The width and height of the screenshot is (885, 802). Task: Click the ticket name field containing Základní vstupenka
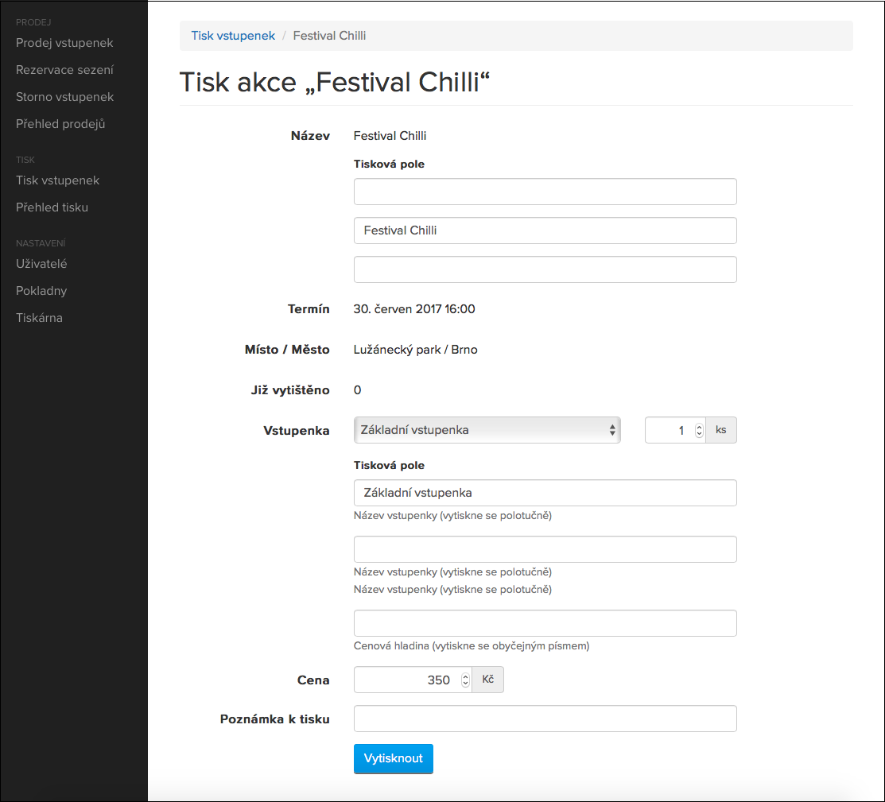coord(545,493)
